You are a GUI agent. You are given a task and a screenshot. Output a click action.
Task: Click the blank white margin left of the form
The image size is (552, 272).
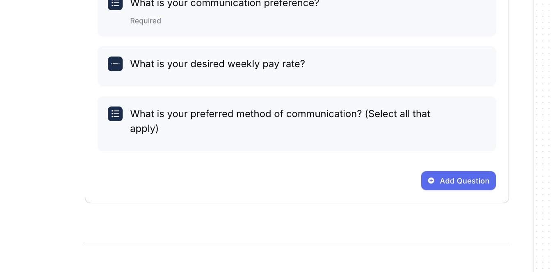click(41, 123)
